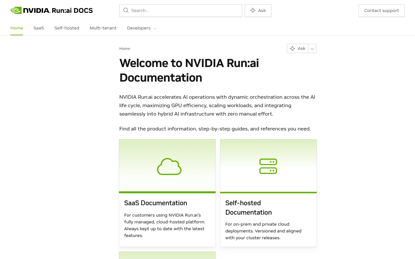
Task: Click the Home breadcrumb link
Action: [x=125, y=49]
